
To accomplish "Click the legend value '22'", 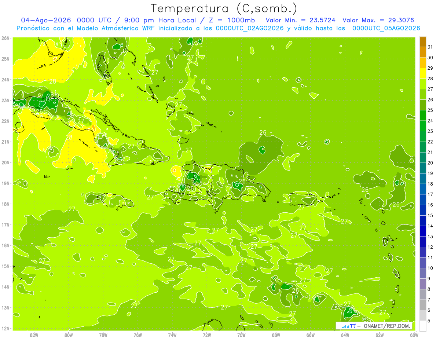I will pos(430,142).
